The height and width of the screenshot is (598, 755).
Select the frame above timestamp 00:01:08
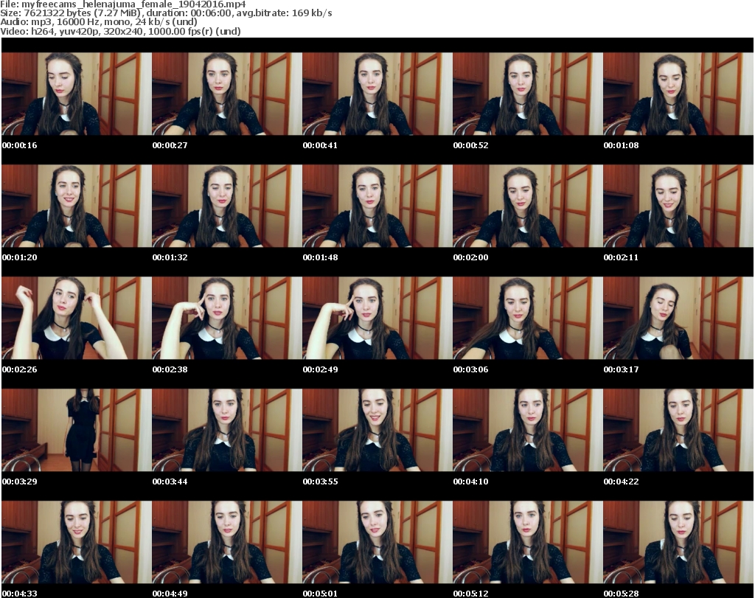[x=678, y=94]
